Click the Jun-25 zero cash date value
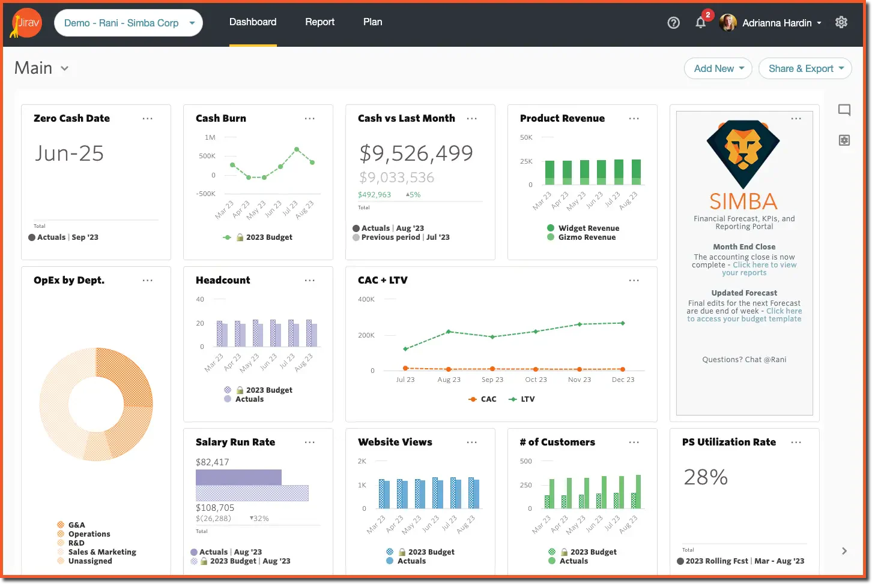 point(69,153)
